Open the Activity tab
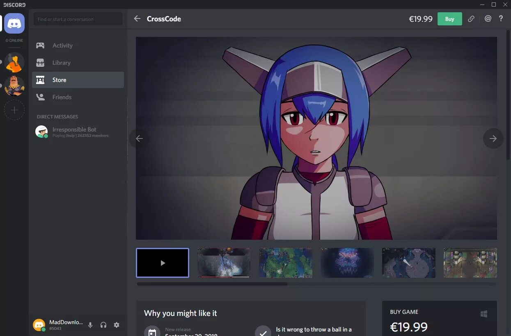The width and height of the screenshot is (511, 336). 78,45
